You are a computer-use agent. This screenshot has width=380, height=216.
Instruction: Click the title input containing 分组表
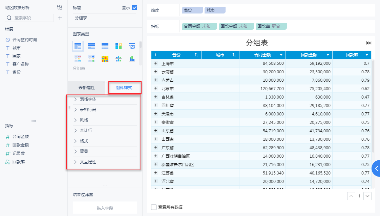(x=104, y=18)
